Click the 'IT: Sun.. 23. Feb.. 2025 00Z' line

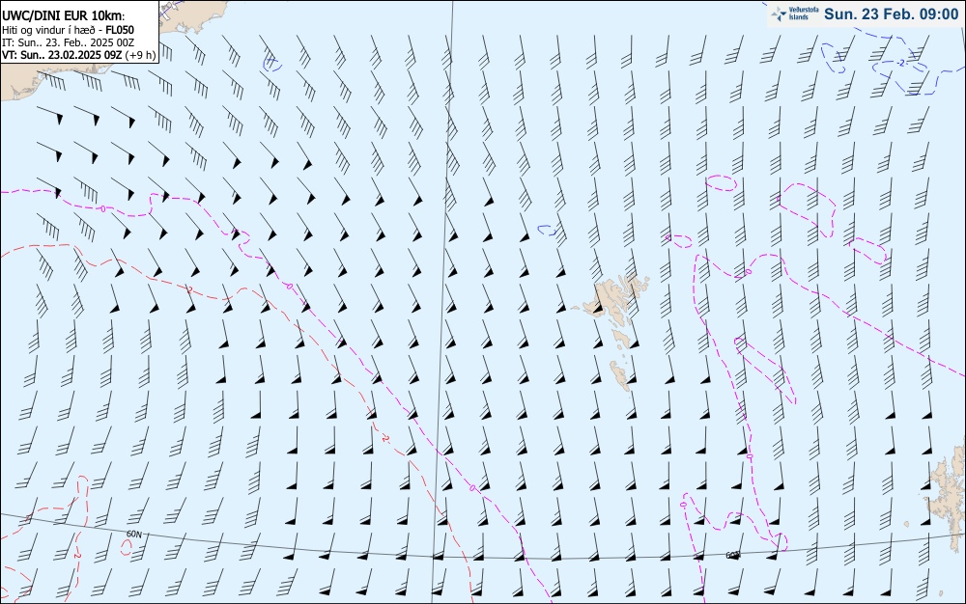coord(68,42)
